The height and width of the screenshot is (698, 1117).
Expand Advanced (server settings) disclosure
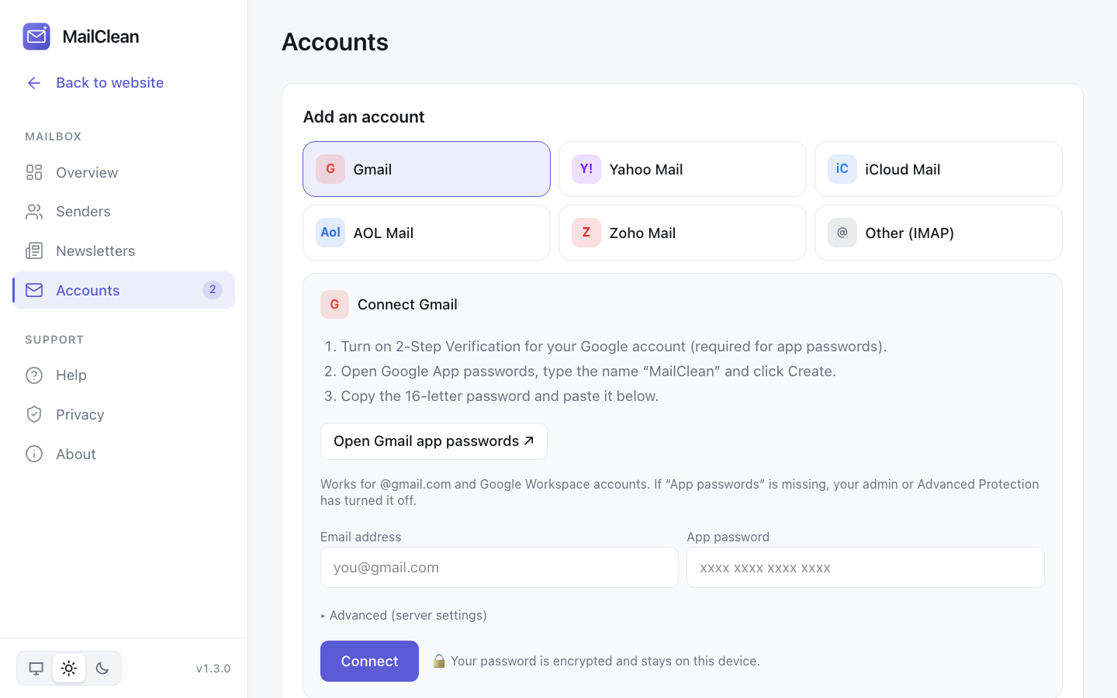click(x=404, y=615)
